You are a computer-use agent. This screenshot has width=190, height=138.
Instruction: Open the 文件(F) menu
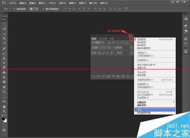[x=13, y=3]
